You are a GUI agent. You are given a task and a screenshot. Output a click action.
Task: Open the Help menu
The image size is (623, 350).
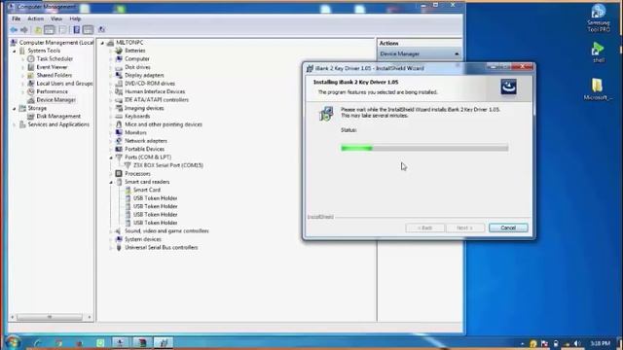[x=75, y=18]
